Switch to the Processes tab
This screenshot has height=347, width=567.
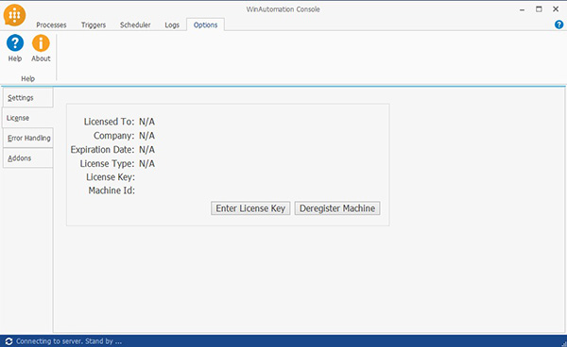click(x=51, y=25)
